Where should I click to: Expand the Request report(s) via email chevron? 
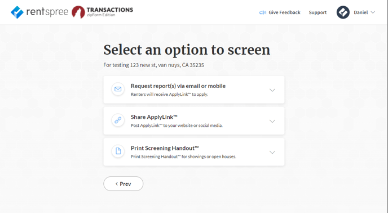[x=272, y=90]
